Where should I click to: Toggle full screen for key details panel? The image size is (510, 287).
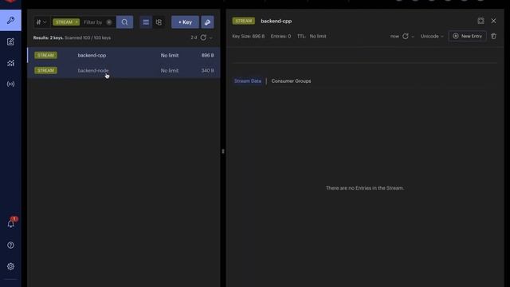point(481,21)
